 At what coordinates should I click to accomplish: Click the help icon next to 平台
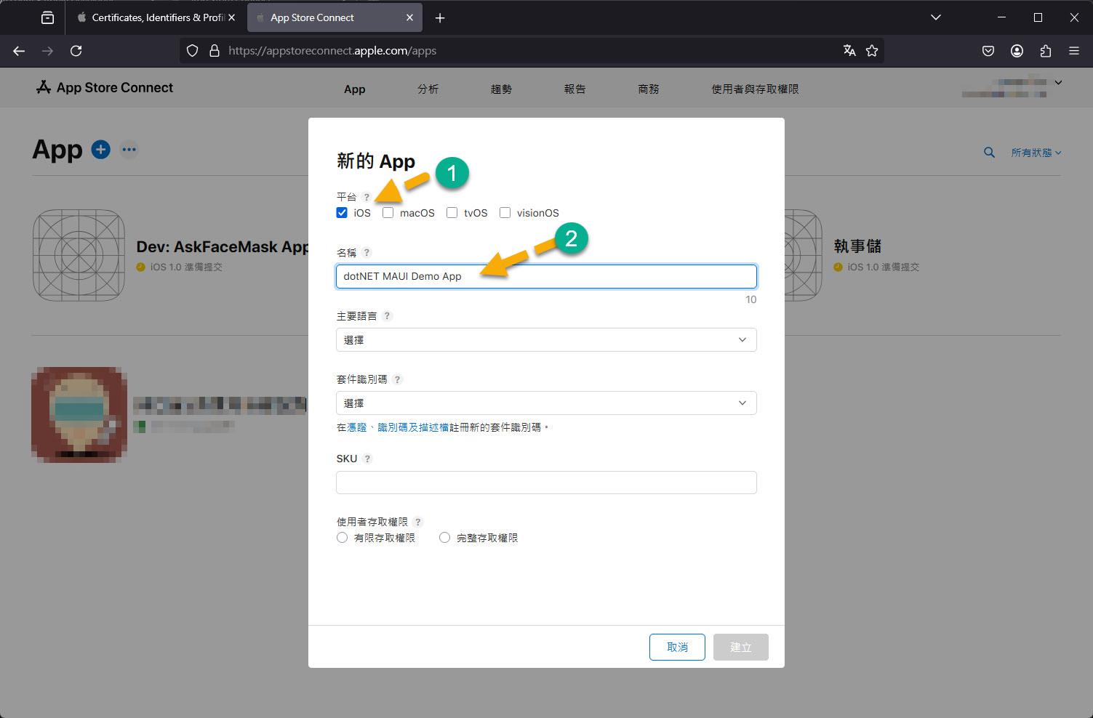[x=367, y=197]
